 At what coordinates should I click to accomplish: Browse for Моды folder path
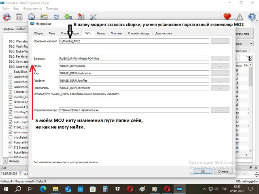[x=220, y=66]
